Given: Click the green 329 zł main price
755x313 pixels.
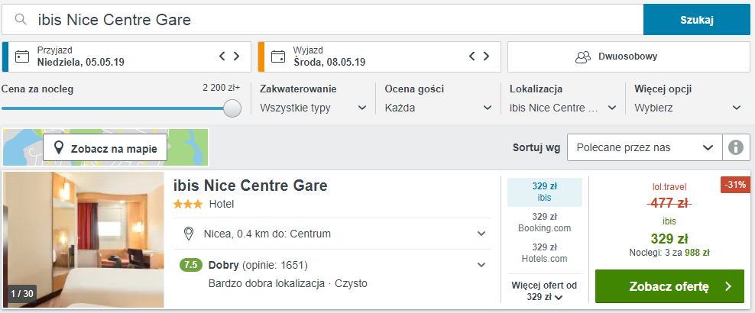Looking at the screenshot, I should coord(669,238).
